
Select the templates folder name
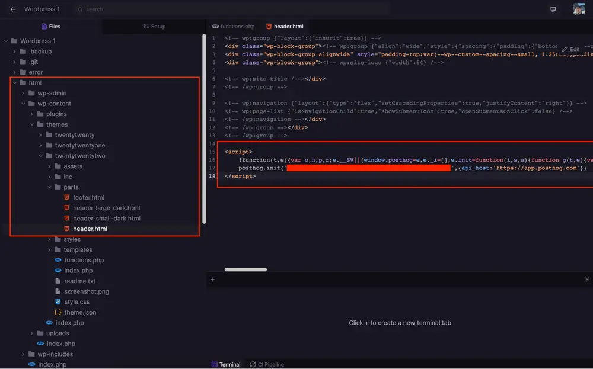click(78, 249)
